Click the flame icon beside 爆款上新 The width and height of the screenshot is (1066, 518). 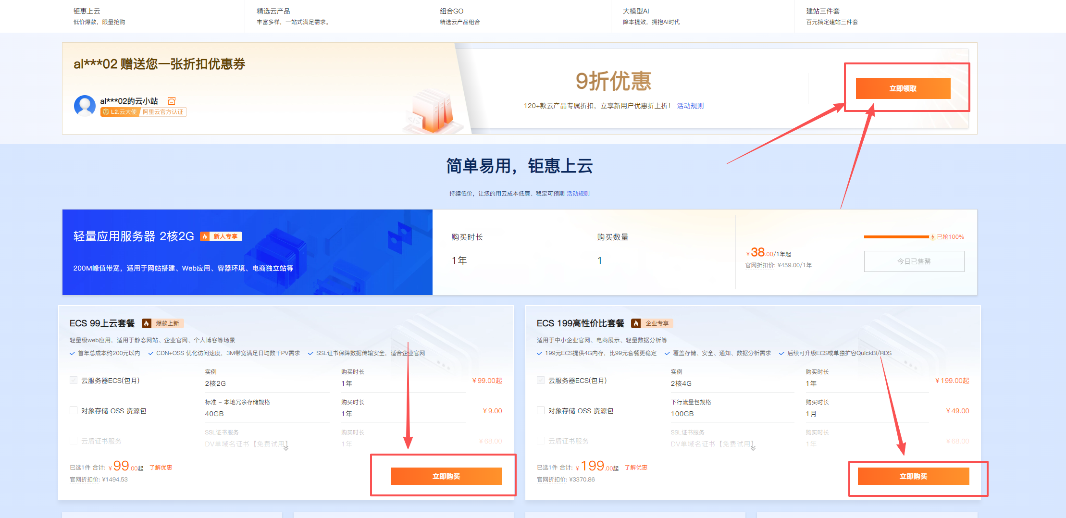coord(147,323)
